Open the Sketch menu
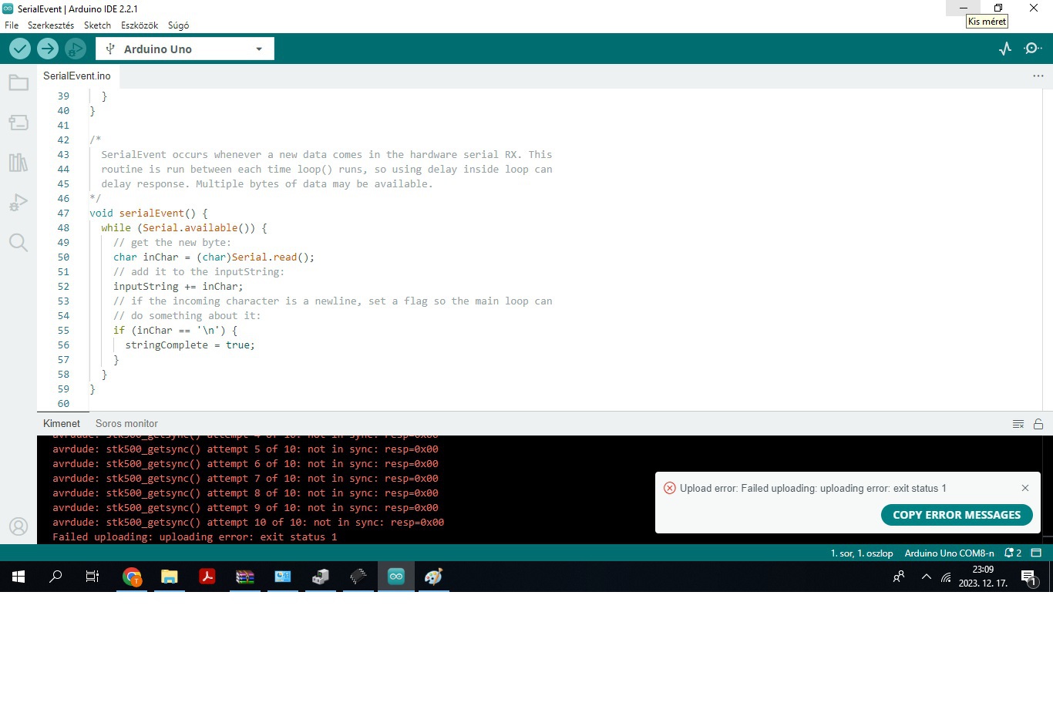This screenshot has width=1053, height=723. point(98,25)
